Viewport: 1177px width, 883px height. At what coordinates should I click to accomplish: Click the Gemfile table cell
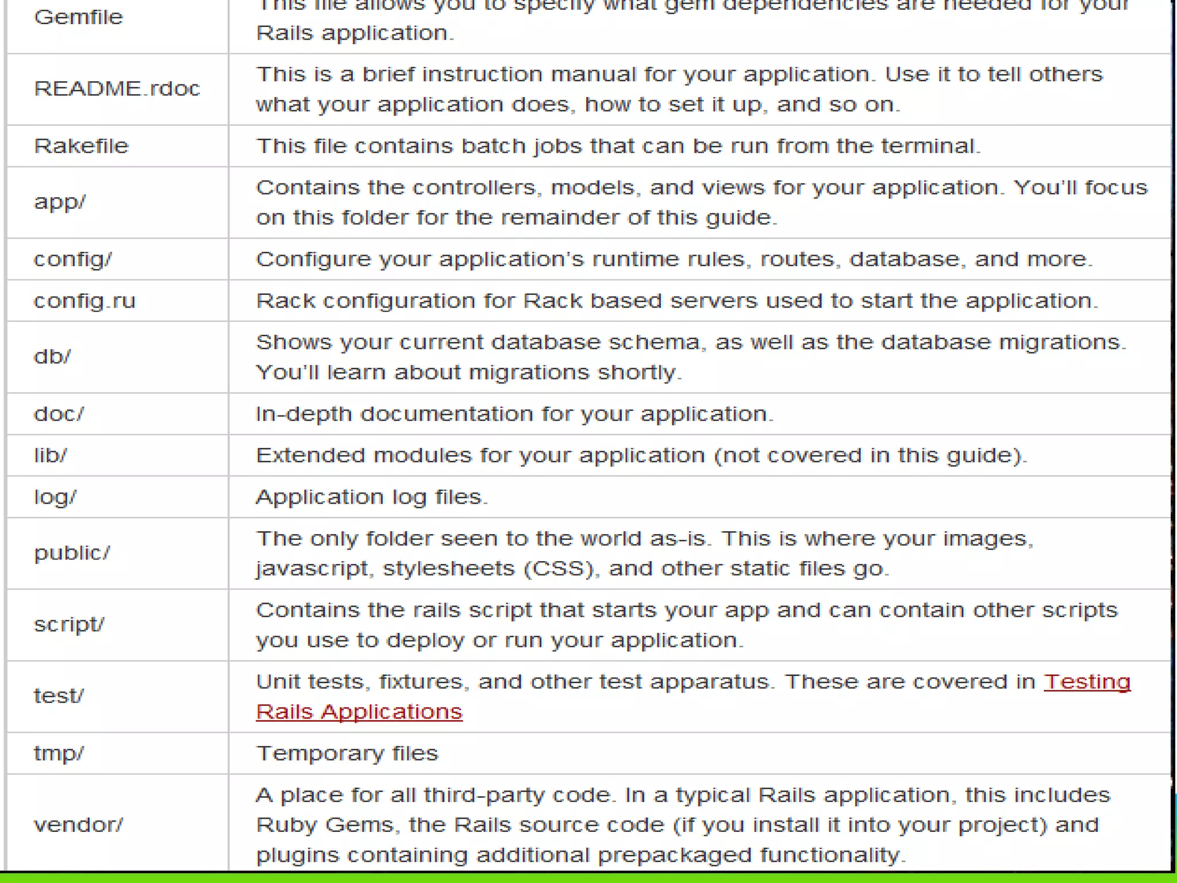pos(79,17)
